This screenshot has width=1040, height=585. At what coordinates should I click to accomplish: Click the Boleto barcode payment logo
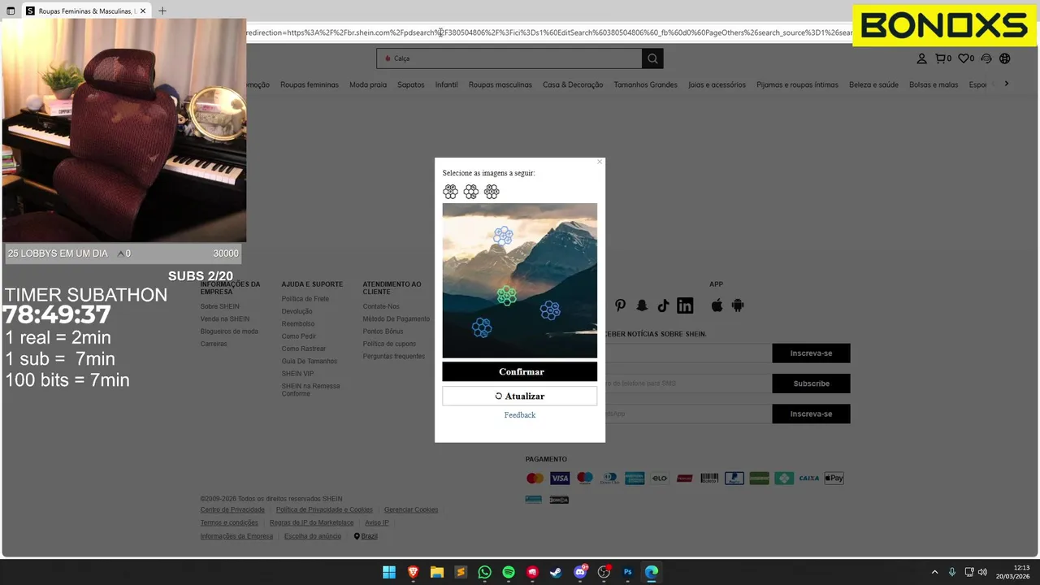click(709, 478)
